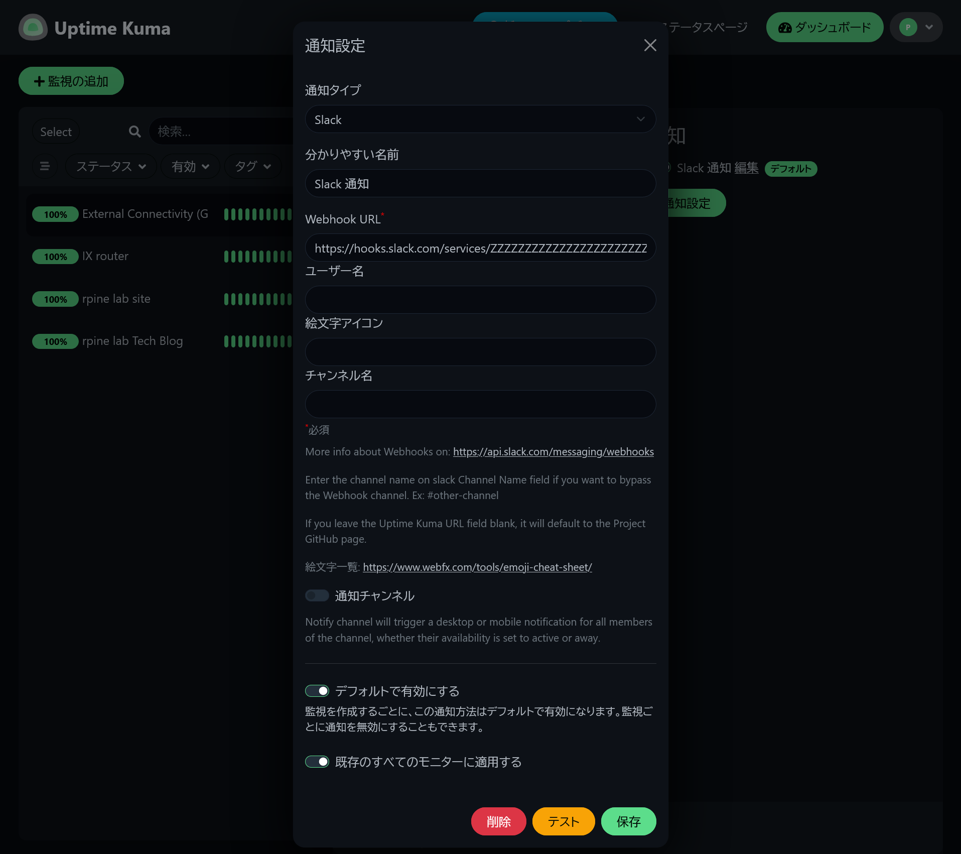Image resolution: width=961 pixels, height=854 pixels.
Task: Enable the 通知チャンネル toggle
Action: (x=317, y=595)
